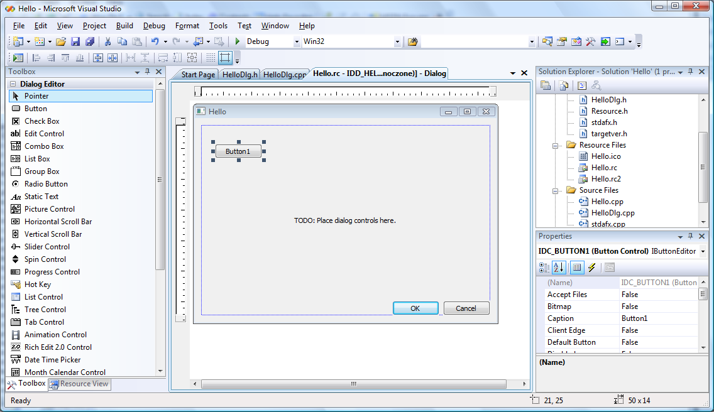
Task: Collapse the Resource Files folder
Action: (x=555, y=146)
